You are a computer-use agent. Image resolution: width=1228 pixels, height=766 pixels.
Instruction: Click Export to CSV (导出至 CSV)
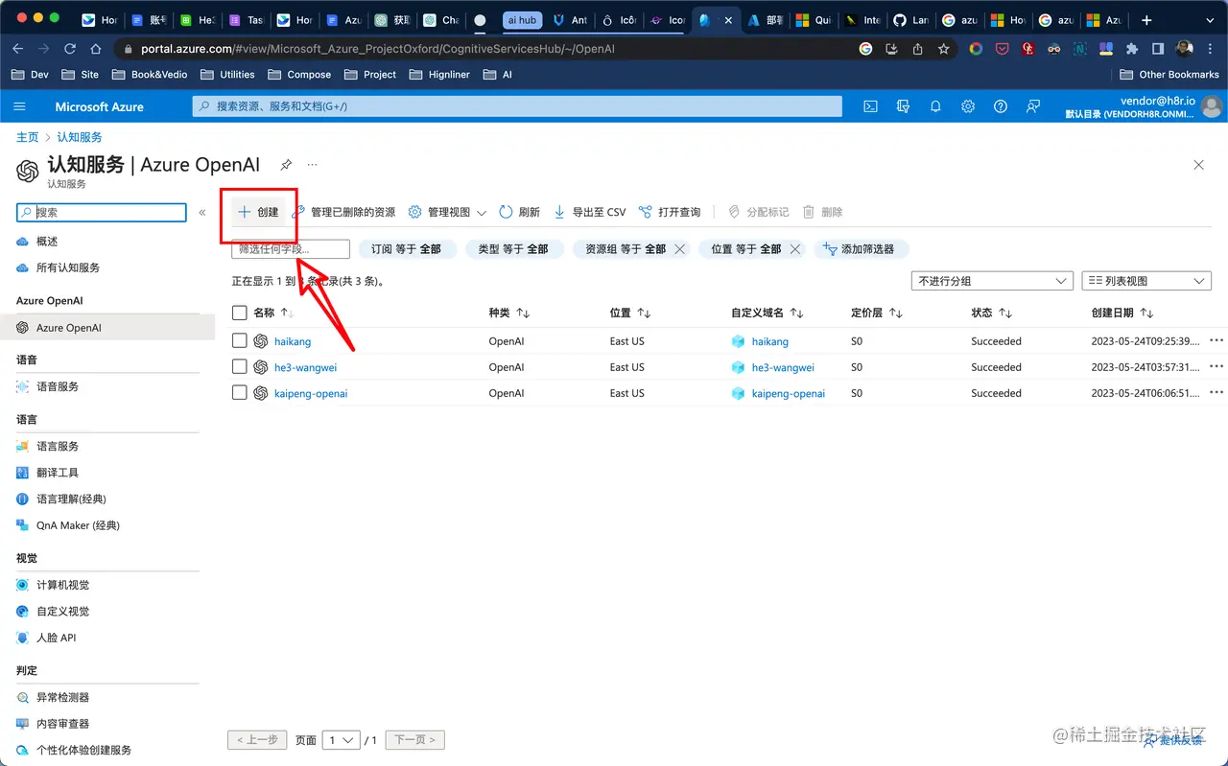point(589,212)
